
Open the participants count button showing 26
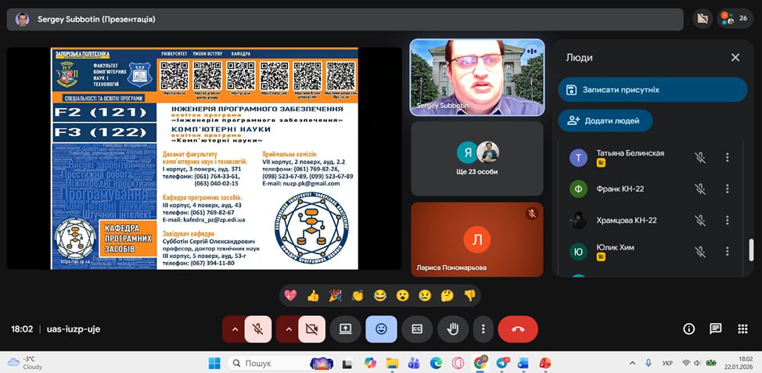coord(735,19)
